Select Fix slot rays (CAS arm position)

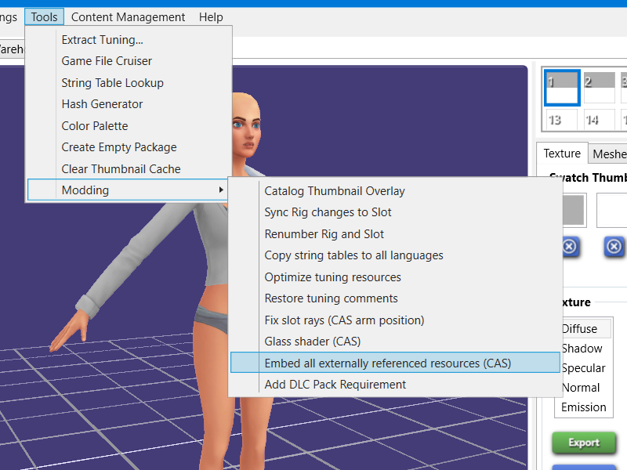click(395, 320)
